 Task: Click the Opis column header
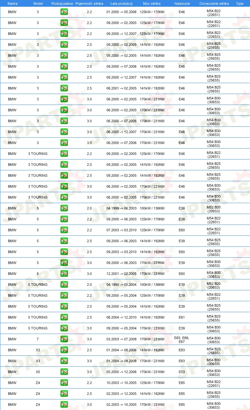tap(239, 4)
